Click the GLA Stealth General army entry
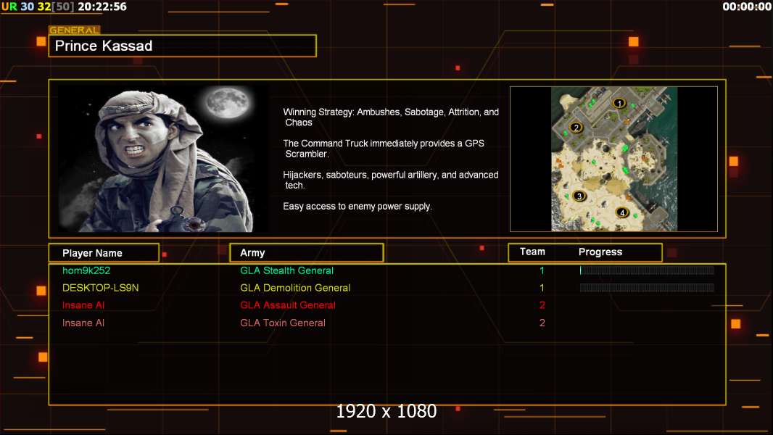 286,270
